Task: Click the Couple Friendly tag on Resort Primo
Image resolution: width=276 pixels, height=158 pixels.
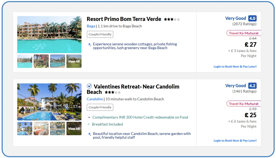Action: tap(100, 34)
